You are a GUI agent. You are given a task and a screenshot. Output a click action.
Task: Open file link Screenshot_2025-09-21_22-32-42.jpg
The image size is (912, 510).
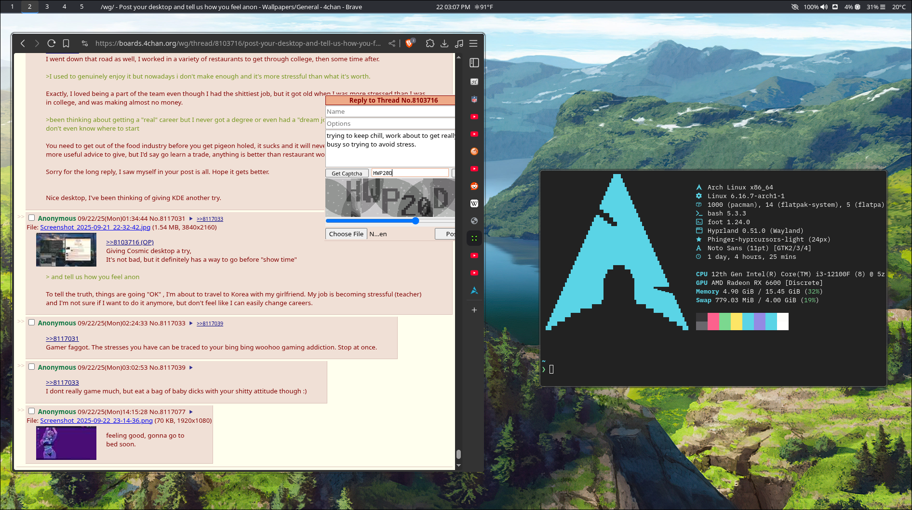[x=95, y=227]
